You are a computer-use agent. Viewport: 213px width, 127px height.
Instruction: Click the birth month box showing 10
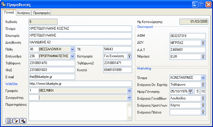tap(203, 91)
